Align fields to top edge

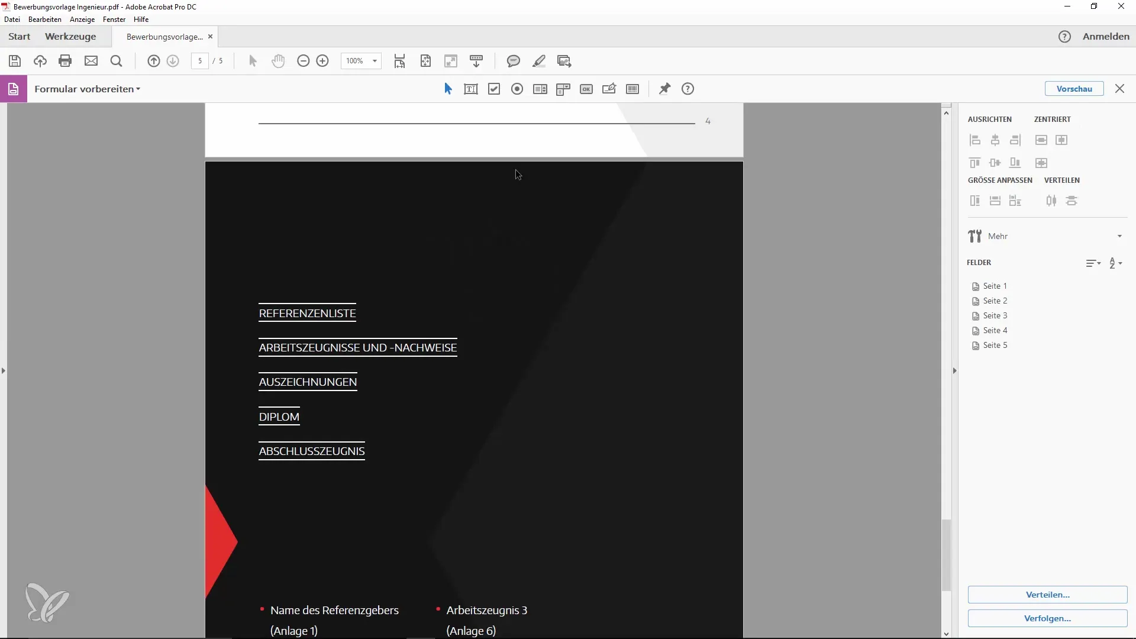[x=975, y=163]
